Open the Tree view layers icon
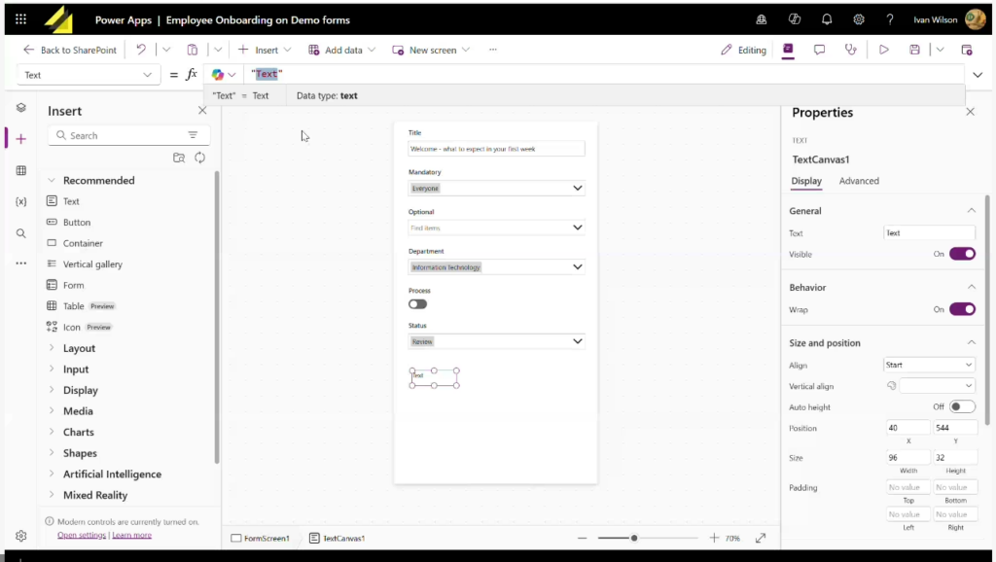This screenshot has height=562, width=996. 20,108
